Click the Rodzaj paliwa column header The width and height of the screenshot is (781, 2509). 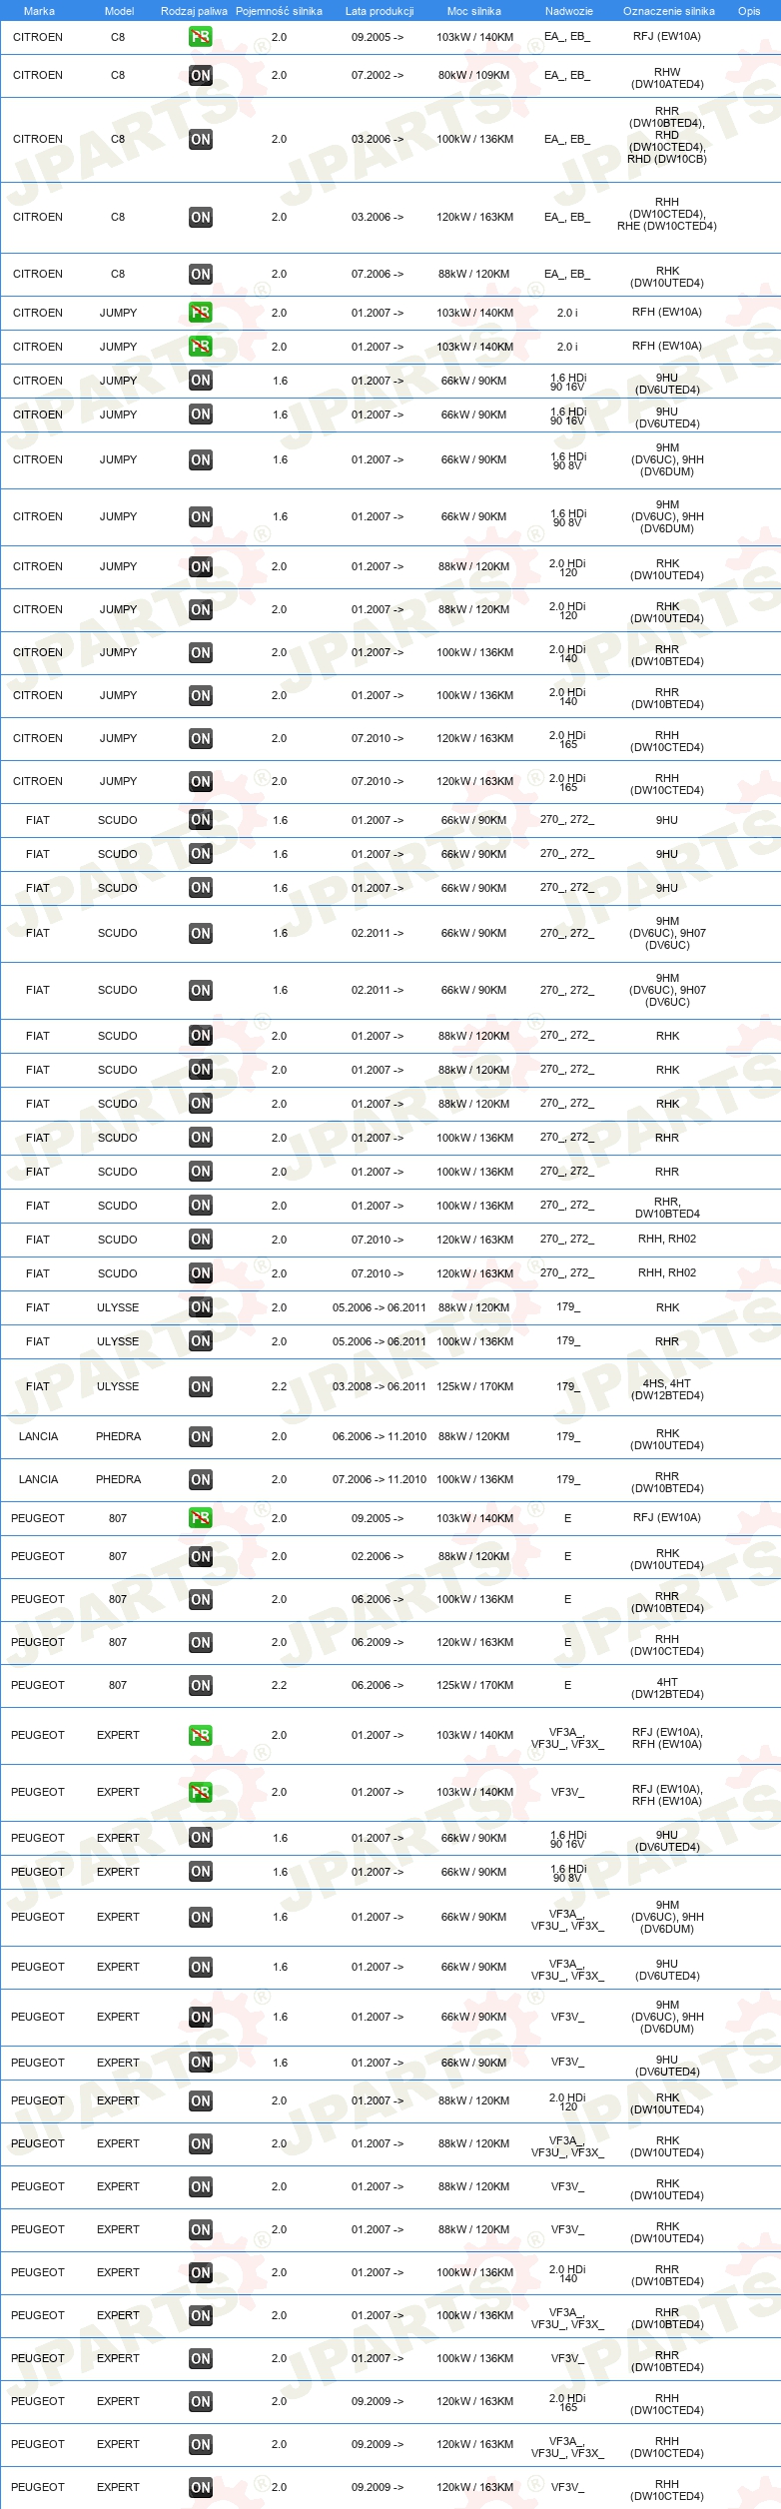click(194, 11)
